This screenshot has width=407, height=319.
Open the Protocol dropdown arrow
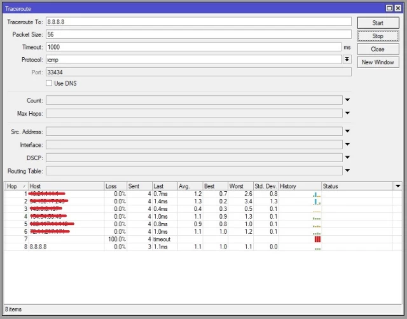coord(347,59)
